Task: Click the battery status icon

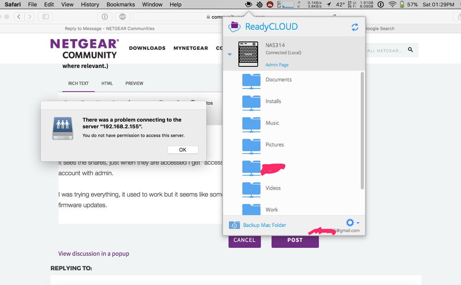Action: pyautogui.click(x=402, y=5)
